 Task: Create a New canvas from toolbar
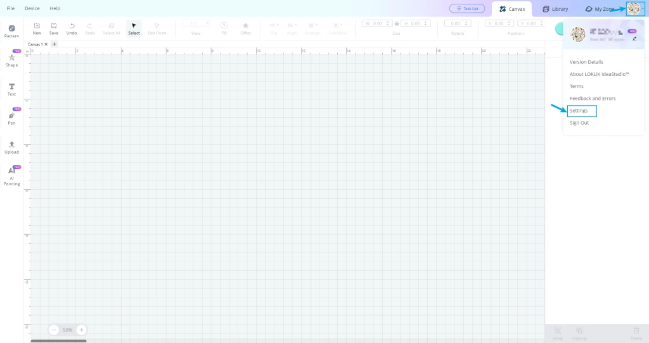pos(37,28)
